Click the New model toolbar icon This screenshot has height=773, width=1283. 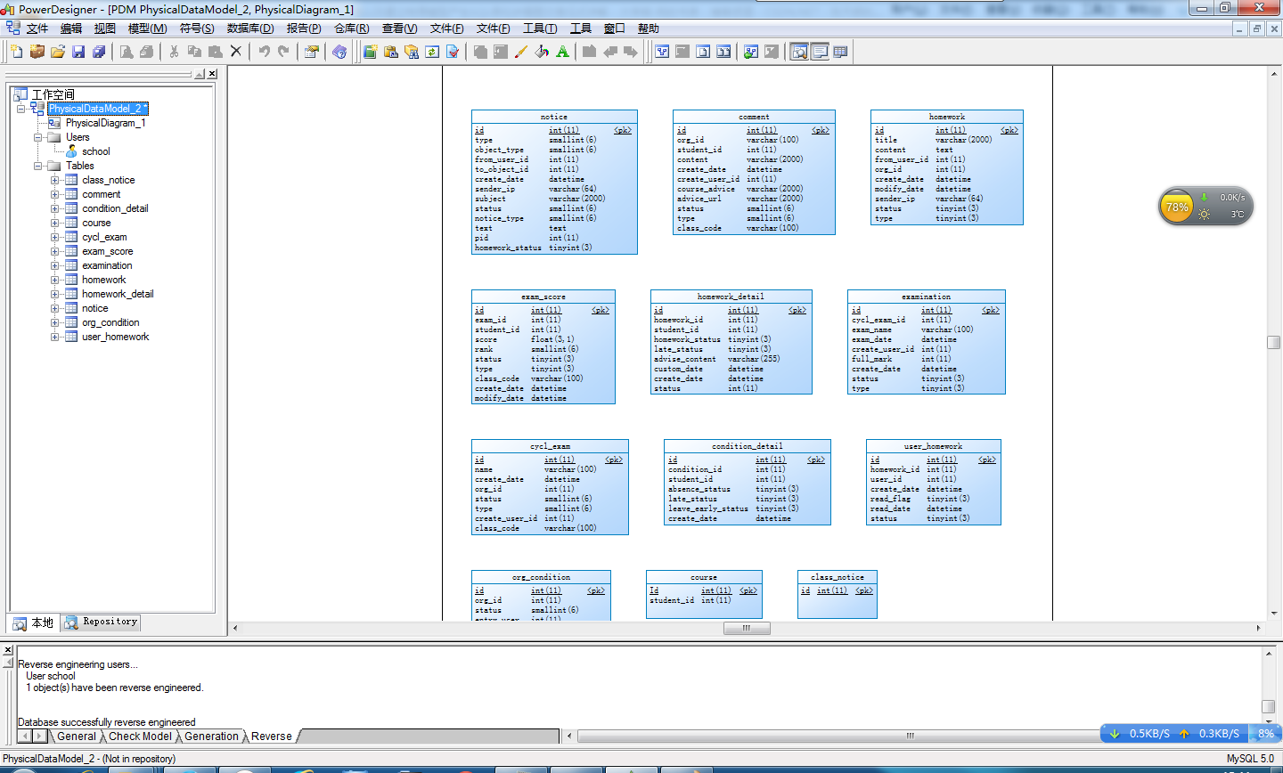[16, 52]
